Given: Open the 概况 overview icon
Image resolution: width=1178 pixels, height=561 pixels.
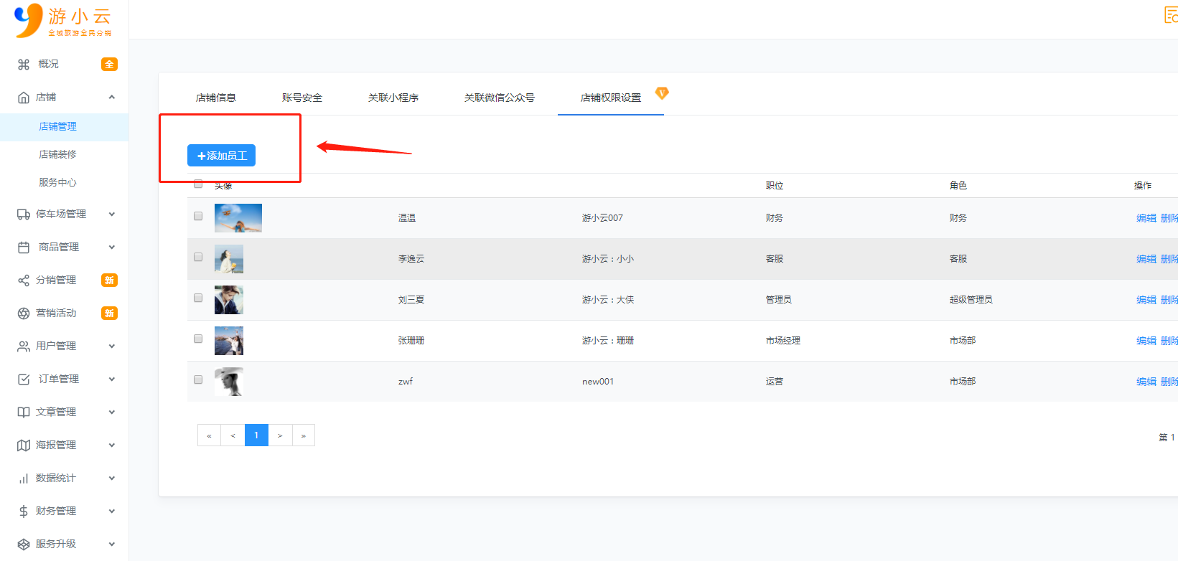Looking at the screenshot, I should coord(24,65).
